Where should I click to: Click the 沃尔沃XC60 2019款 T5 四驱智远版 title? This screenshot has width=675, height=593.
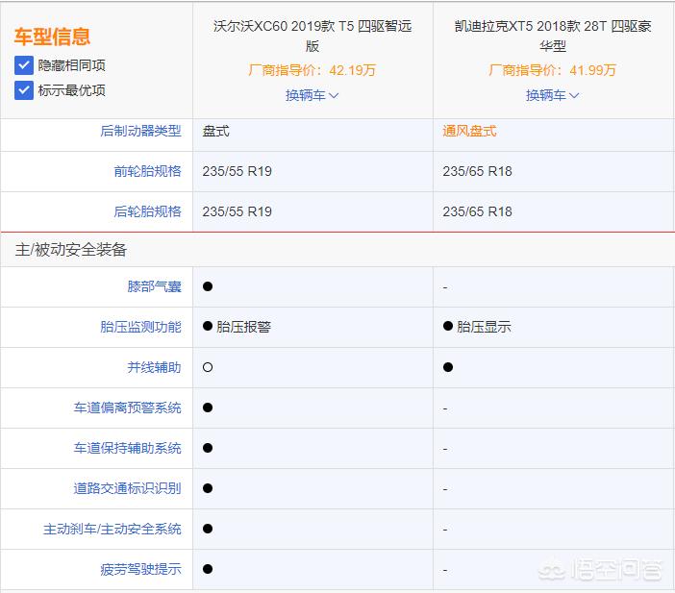click(312, 36)
